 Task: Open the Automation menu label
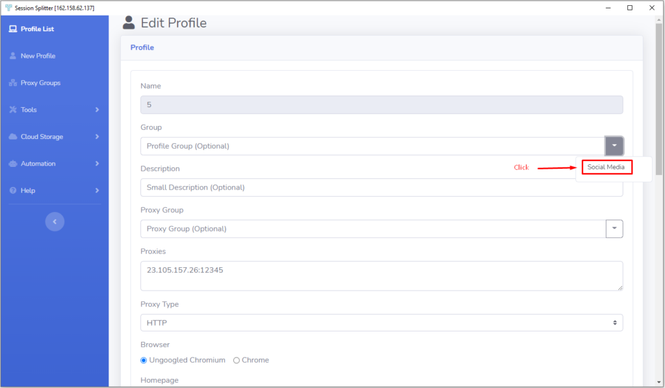coord(38,164)
